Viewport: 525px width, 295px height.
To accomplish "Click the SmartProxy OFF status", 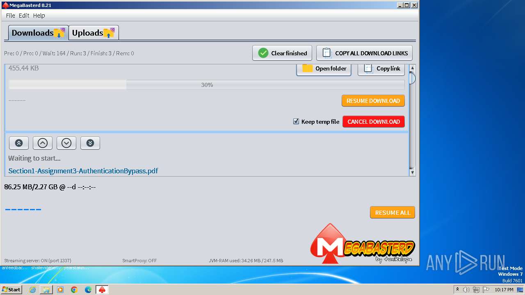I will (x=139, y=261).
